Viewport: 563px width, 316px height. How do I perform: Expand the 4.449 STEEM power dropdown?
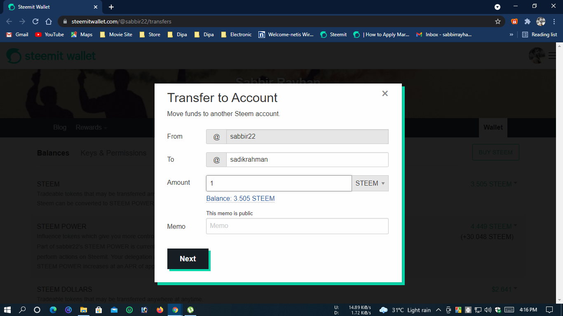[494, 226]
